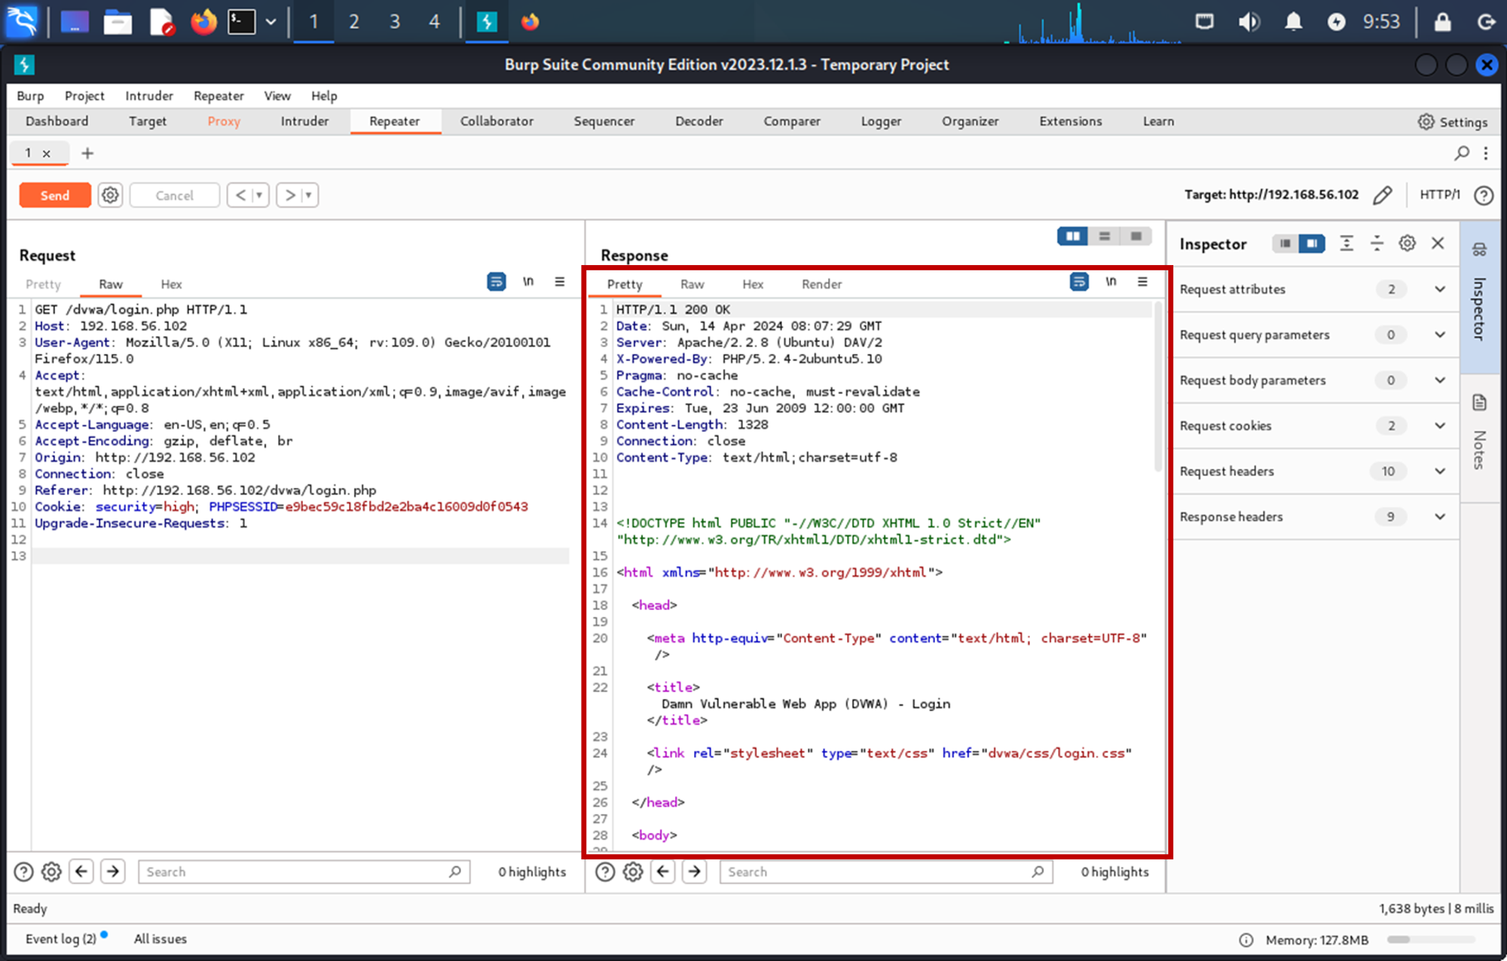The image size is (1507, 961).
Task: Click the Response pane search field
Action: pyautogui.click(x=886, y=871)
